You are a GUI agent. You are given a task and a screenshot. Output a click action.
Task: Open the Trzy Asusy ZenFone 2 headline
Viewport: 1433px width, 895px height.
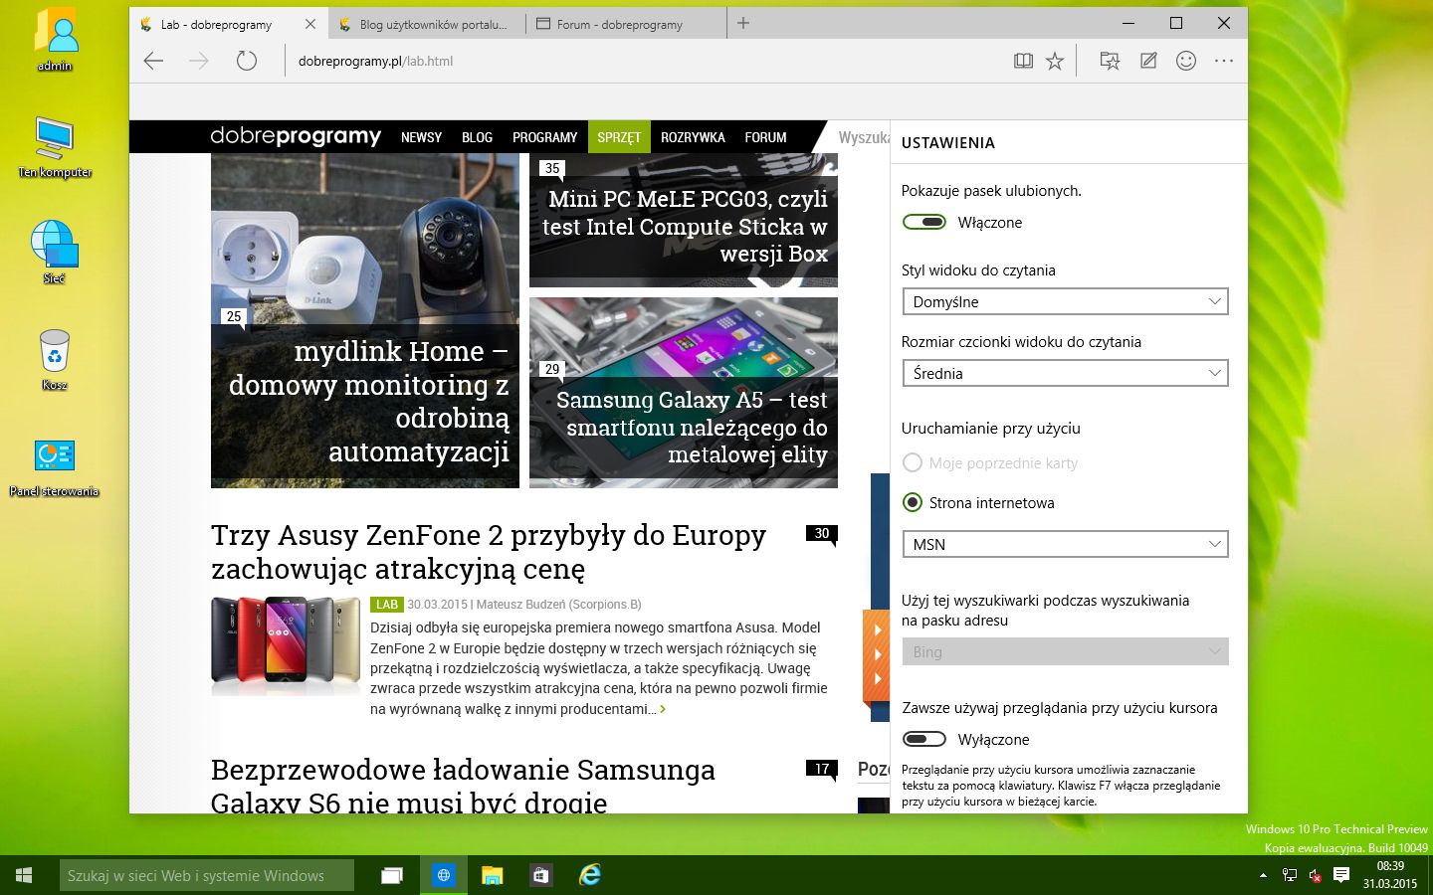click(489, 552)
